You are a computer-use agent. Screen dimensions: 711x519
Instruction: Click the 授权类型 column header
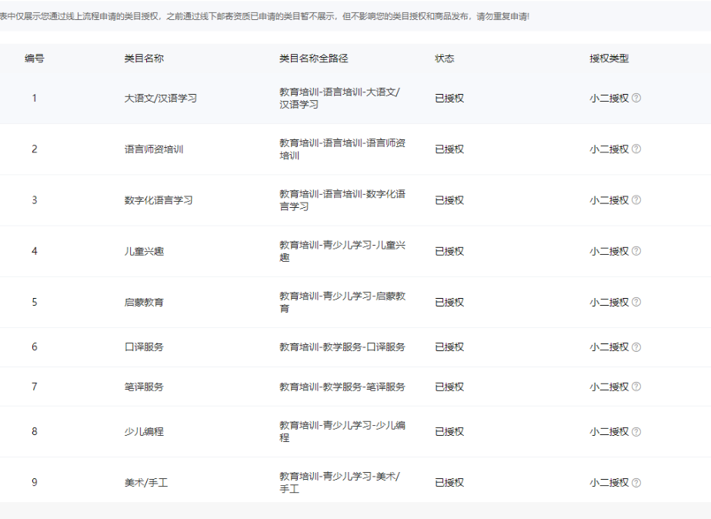[609, 59]
